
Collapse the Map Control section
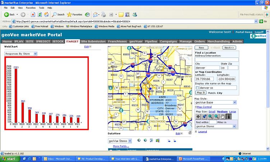click(196, 107)
